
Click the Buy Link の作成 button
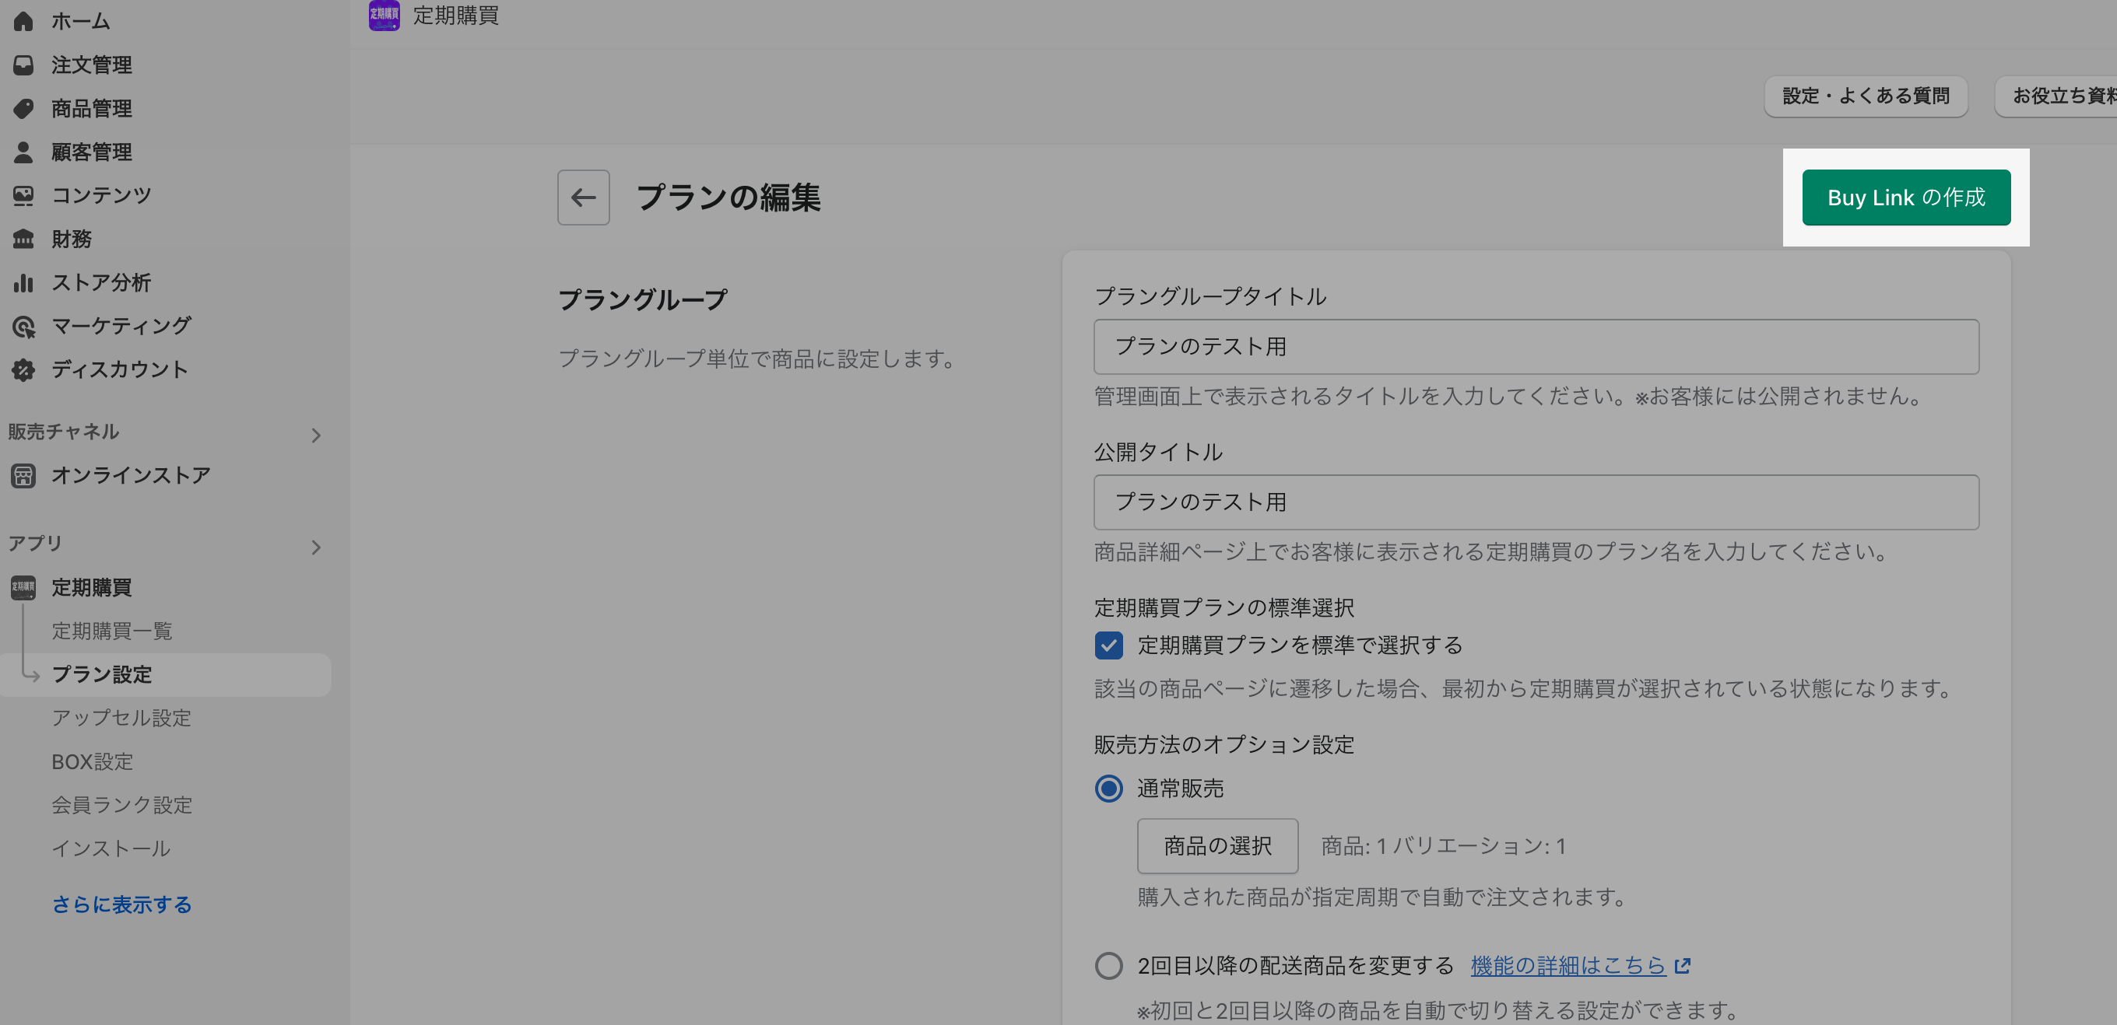1905,197
